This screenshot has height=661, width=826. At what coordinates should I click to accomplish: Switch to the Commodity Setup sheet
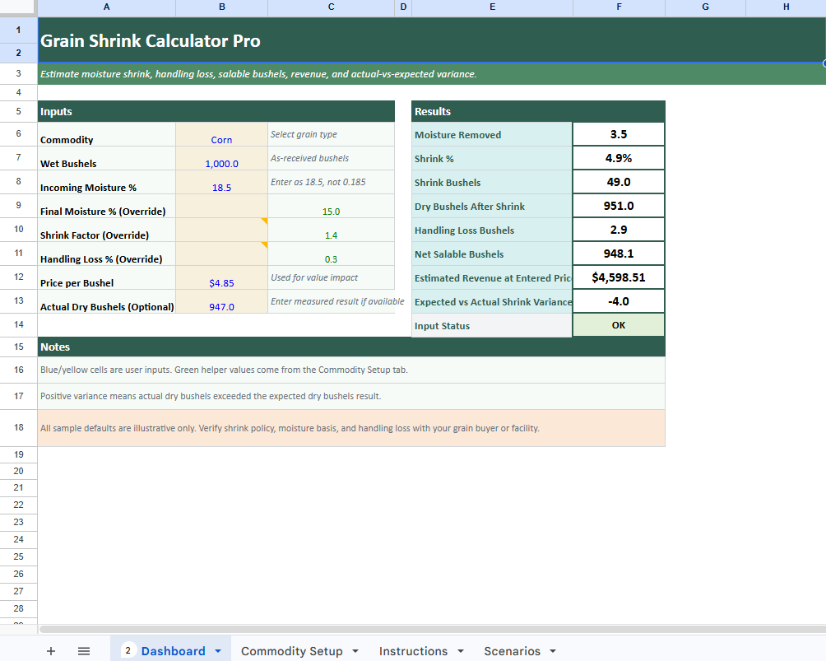(291, 650)
